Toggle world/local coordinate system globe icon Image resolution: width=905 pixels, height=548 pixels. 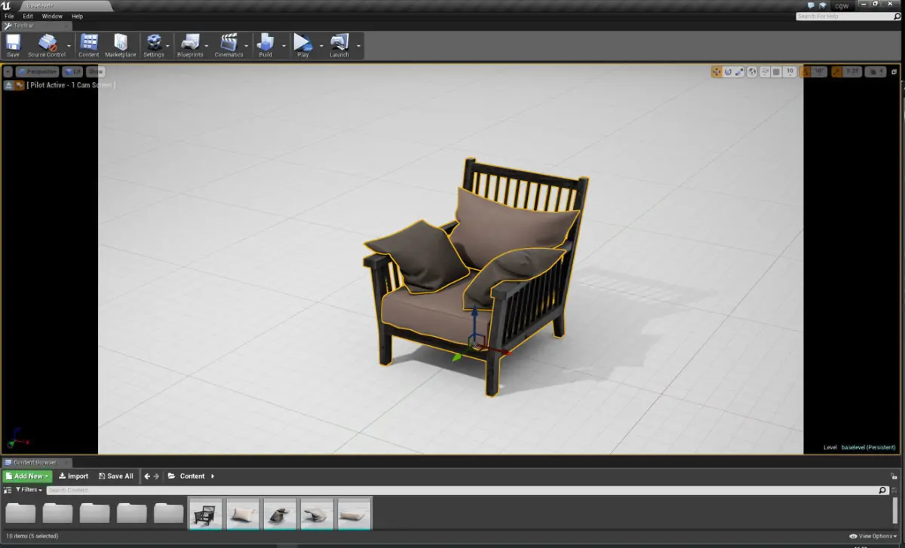point(753,72)
